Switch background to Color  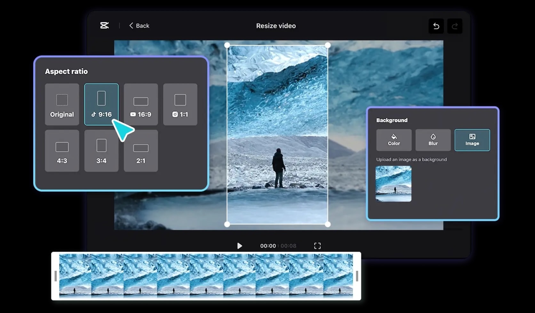(x=394, y=140)
